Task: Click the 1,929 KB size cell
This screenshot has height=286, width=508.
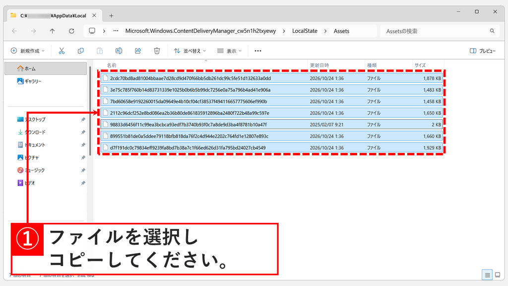Action: click(432, 147)
